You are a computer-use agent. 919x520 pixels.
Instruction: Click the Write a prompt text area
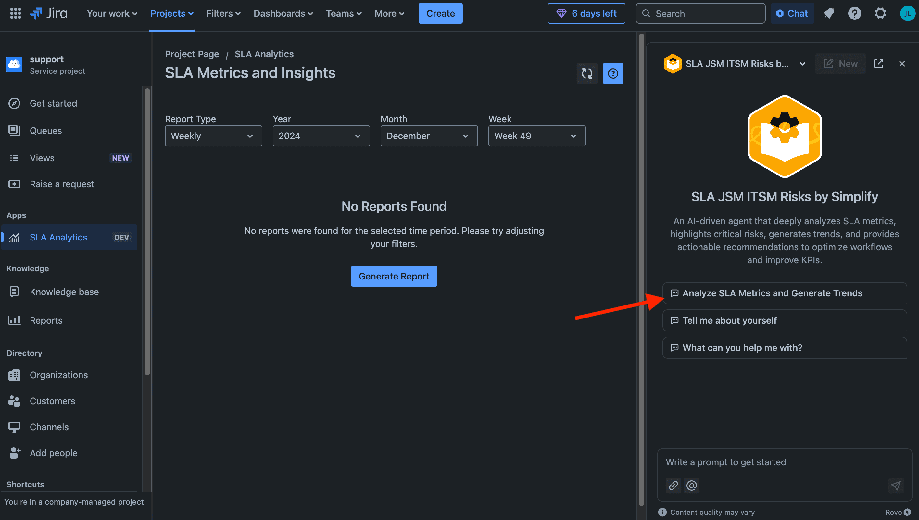tap(785, 462)
